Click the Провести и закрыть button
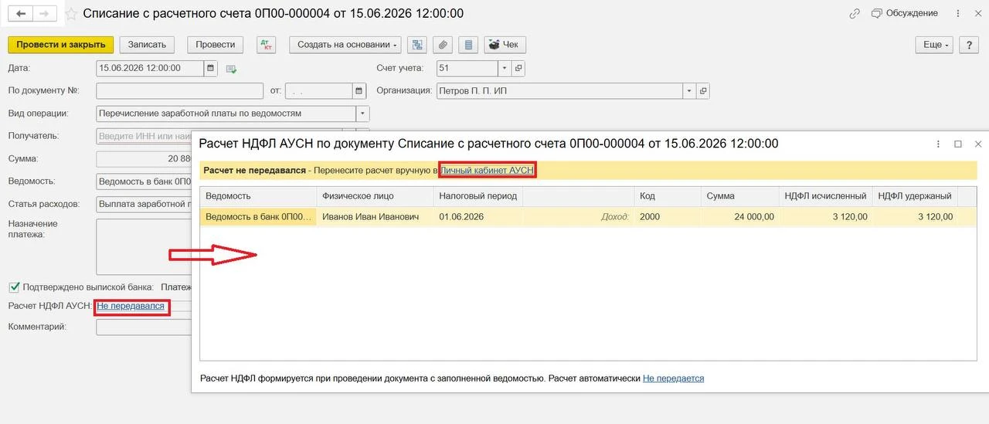989x424 pixels. pyautogui.click(x=61, y=45)
